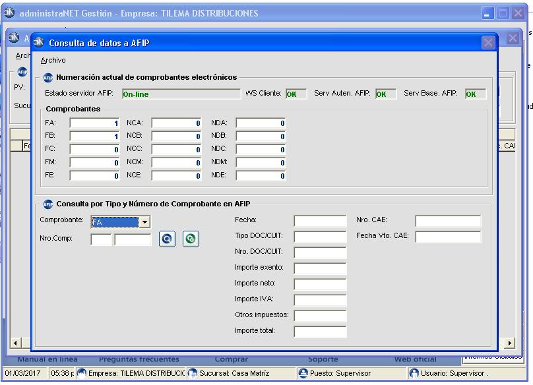The image size is (533, 385).
Task: Click the AFIP icon beside Numeración actual heading
Action: [48, 78]
